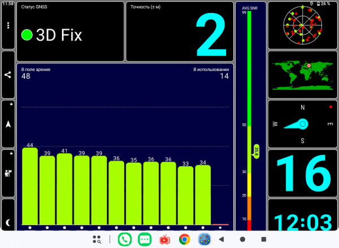Tap the compass heading panel
The width and height of the screenshot is (339, 248).
tap(302, 124)
